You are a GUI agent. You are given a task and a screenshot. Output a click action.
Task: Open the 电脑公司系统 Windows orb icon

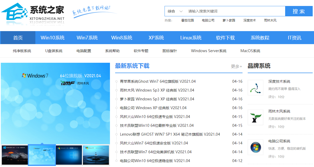tap(255, 147)
